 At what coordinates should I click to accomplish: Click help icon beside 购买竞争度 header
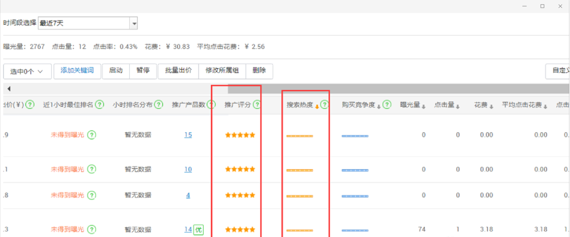(x=387, y=105)
